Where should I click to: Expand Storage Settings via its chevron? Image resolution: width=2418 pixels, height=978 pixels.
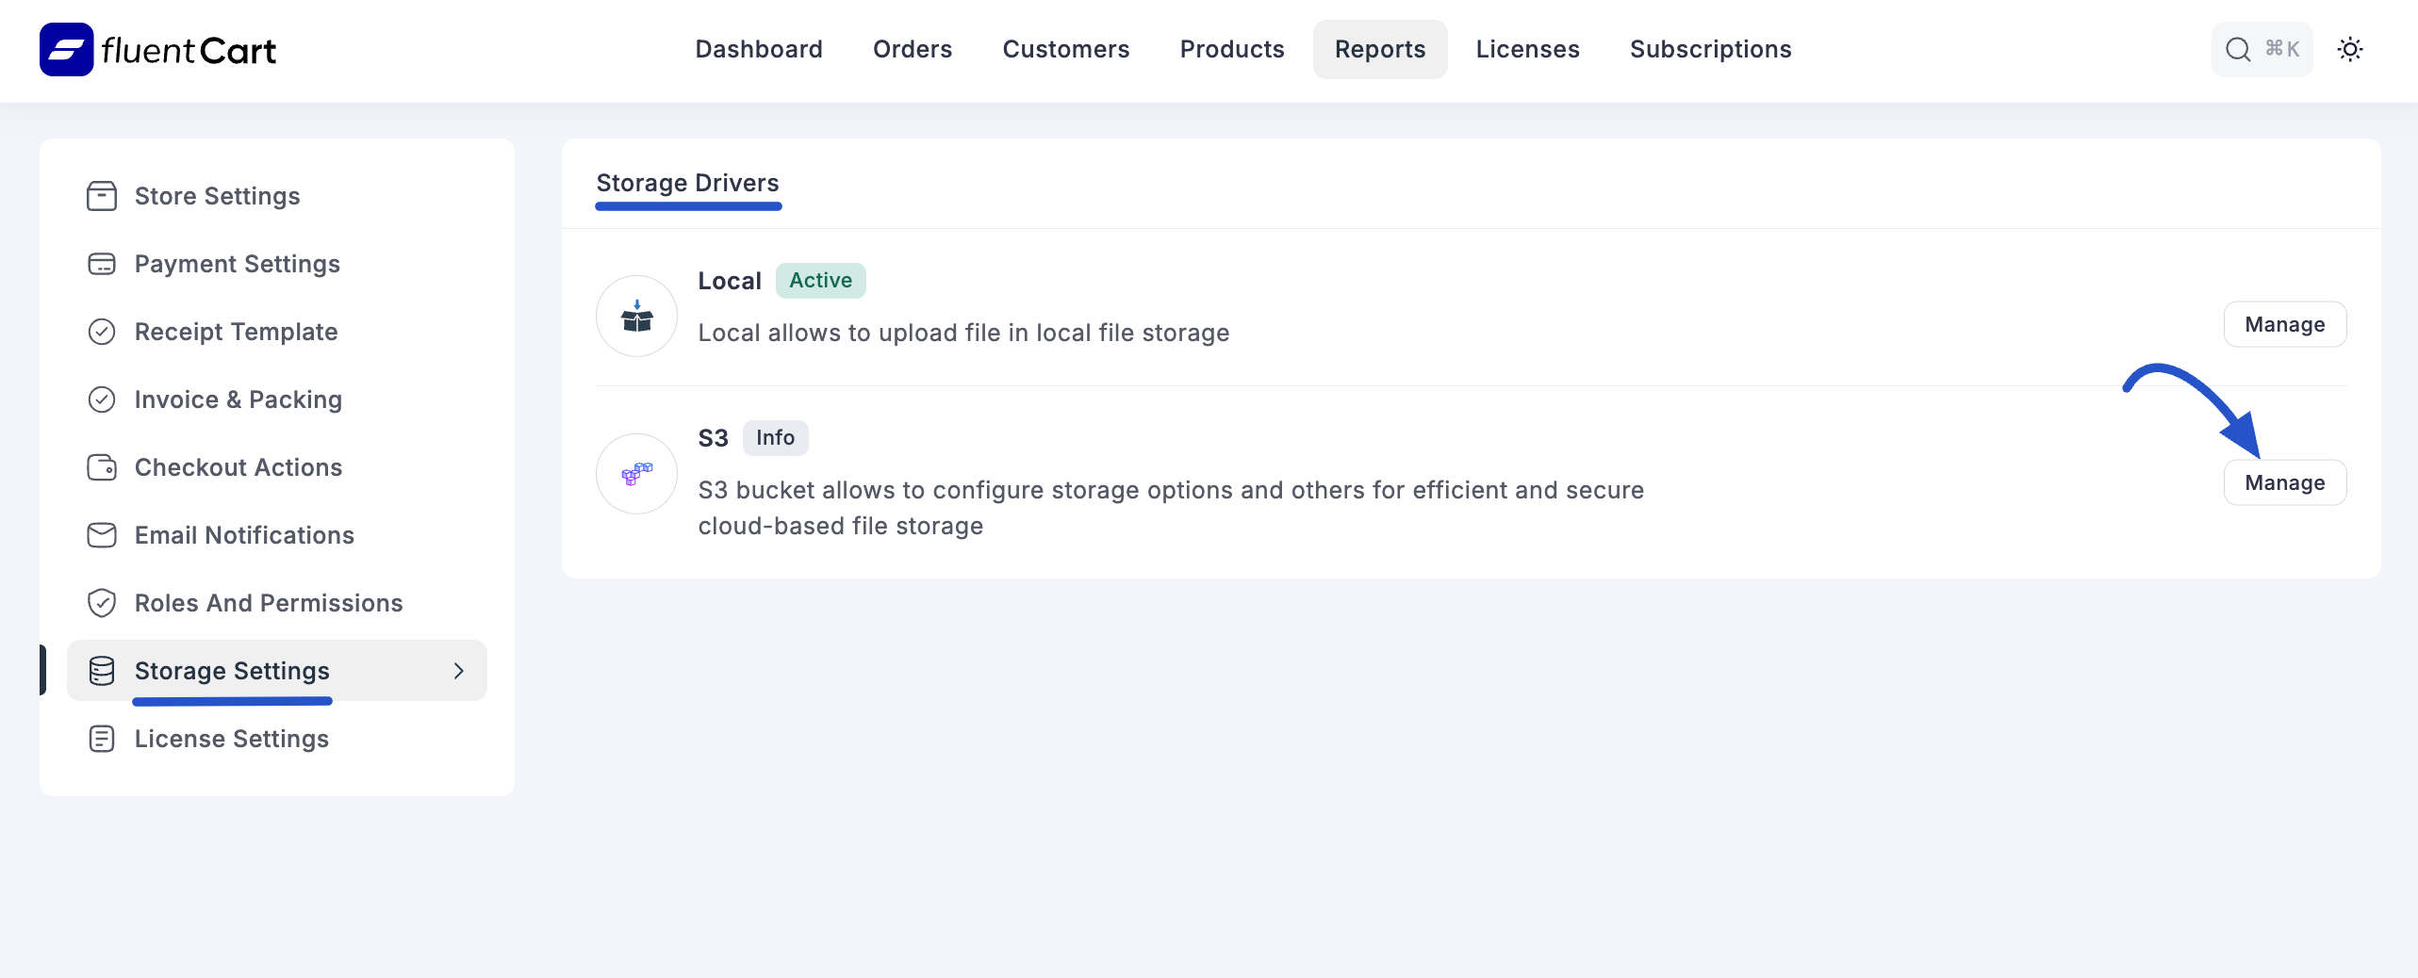pos(459,671)
